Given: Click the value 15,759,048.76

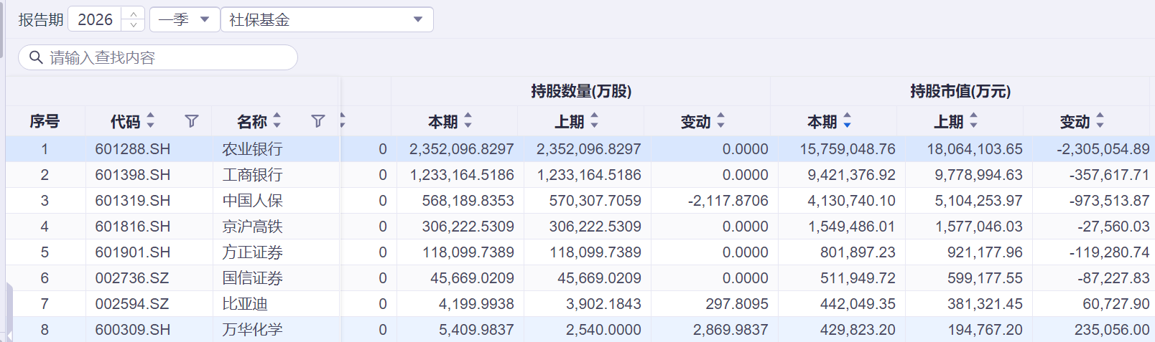Looking at the screenshot, I should tap(848, 149).
